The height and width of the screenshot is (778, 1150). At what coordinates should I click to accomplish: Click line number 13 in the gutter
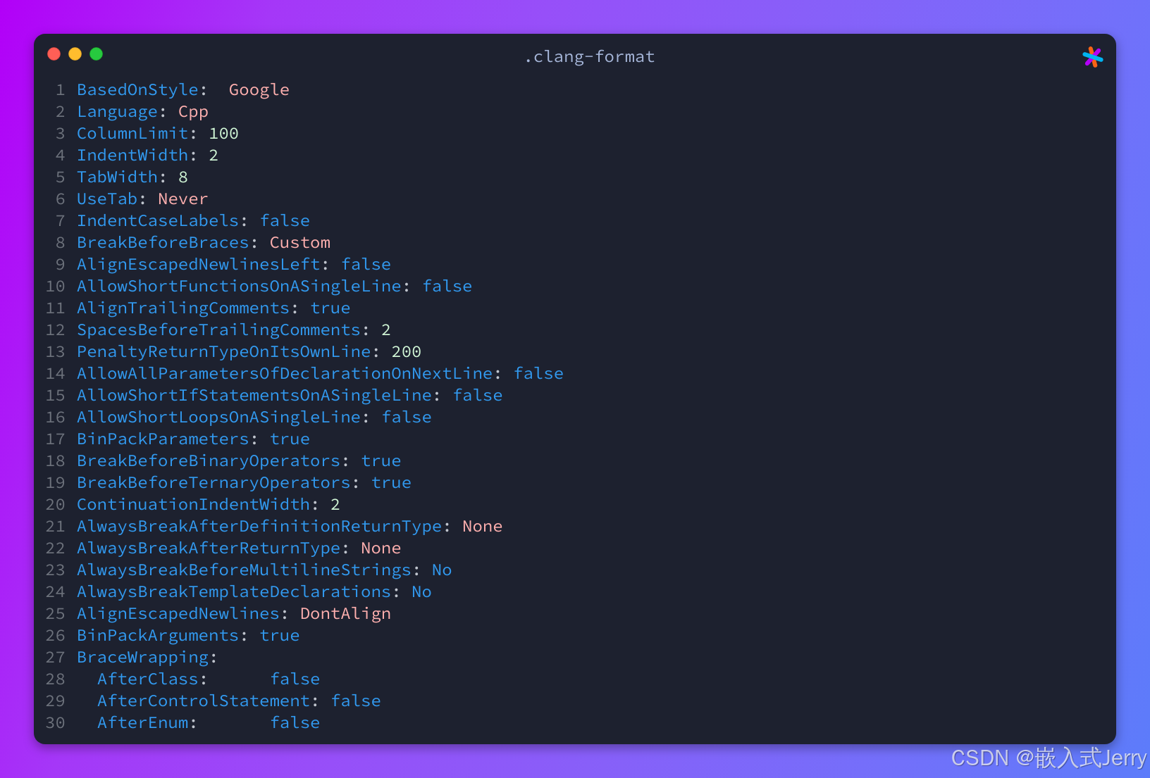55,351
